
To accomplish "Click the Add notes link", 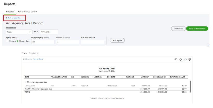I will [28, 59].
